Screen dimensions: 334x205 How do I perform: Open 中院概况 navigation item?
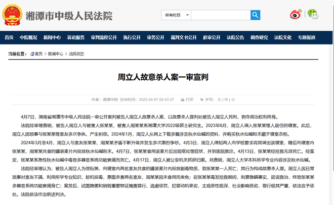[28, 37]
